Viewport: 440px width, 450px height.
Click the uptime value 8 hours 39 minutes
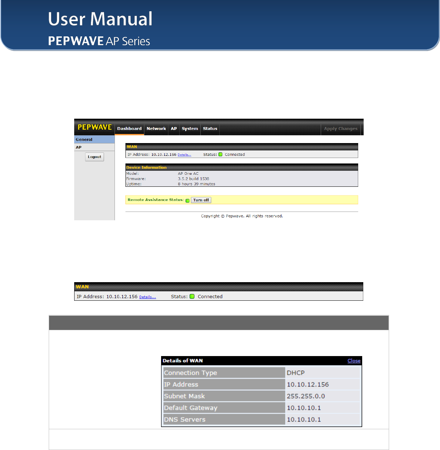pos(196,184)
